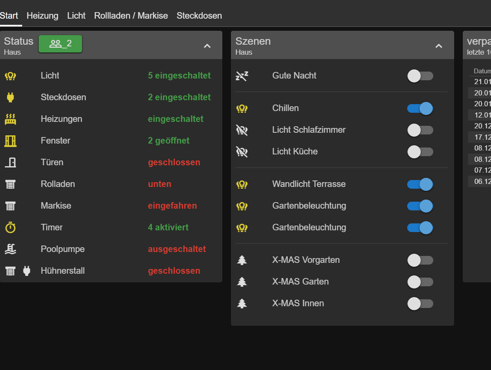Click the X-MAS Vorgarten tree icon
This screenshot has width=491, height=370.
[242, 260]
